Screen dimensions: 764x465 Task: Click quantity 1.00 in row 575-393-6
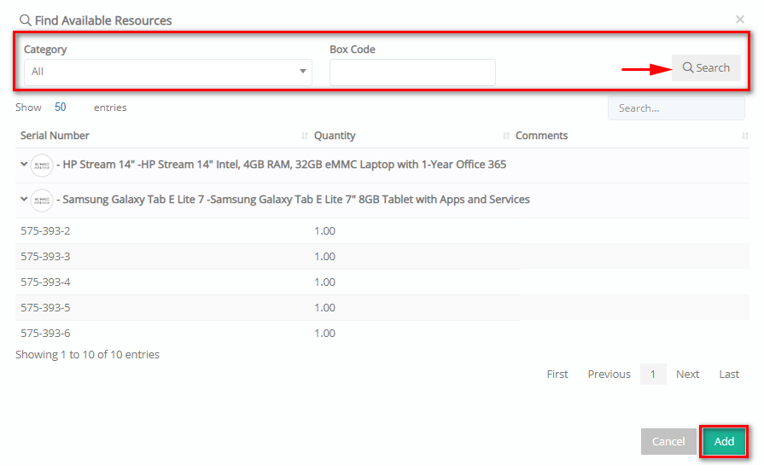click(x=324, y=334)
